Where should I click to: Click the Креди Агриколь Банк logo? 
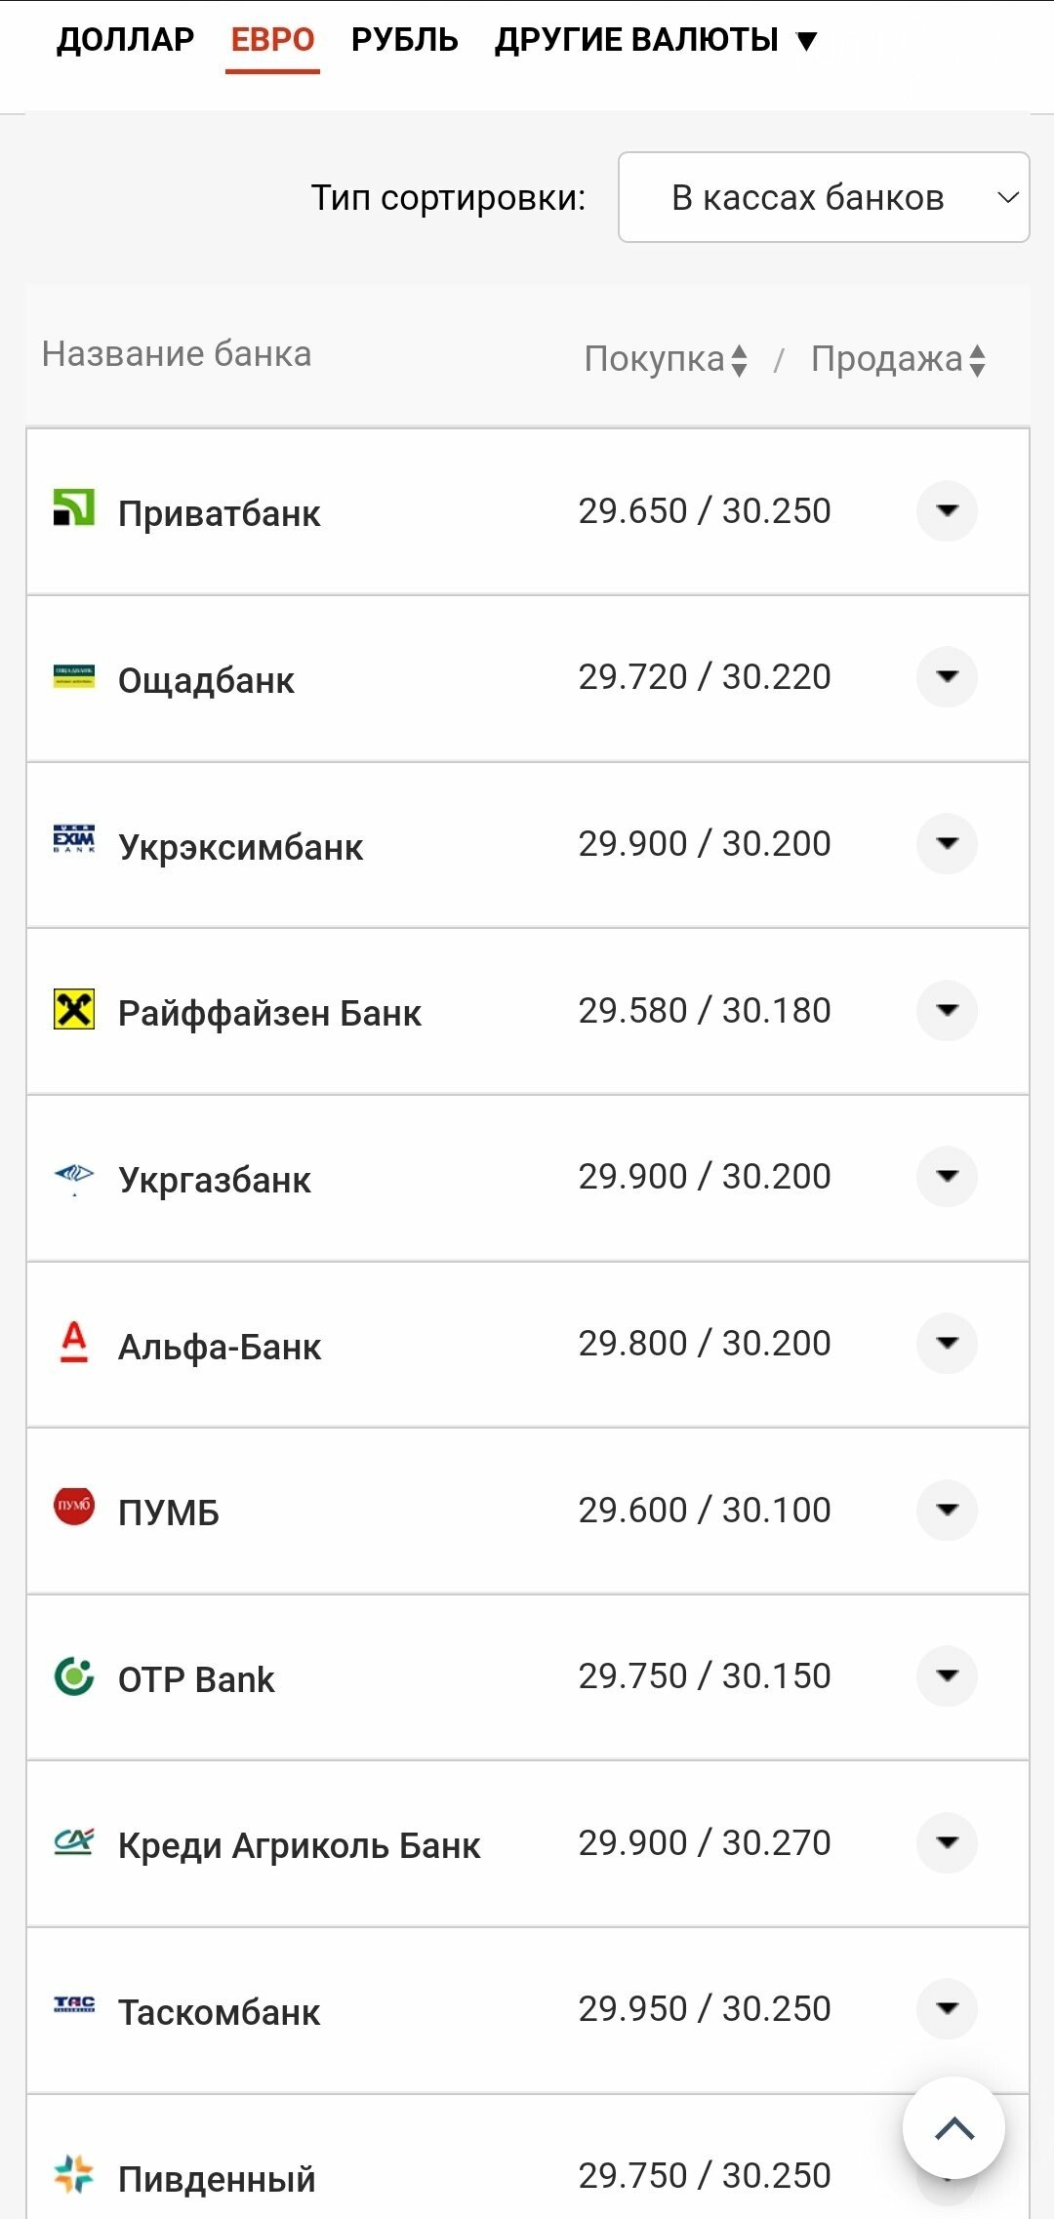[74, 1841]
